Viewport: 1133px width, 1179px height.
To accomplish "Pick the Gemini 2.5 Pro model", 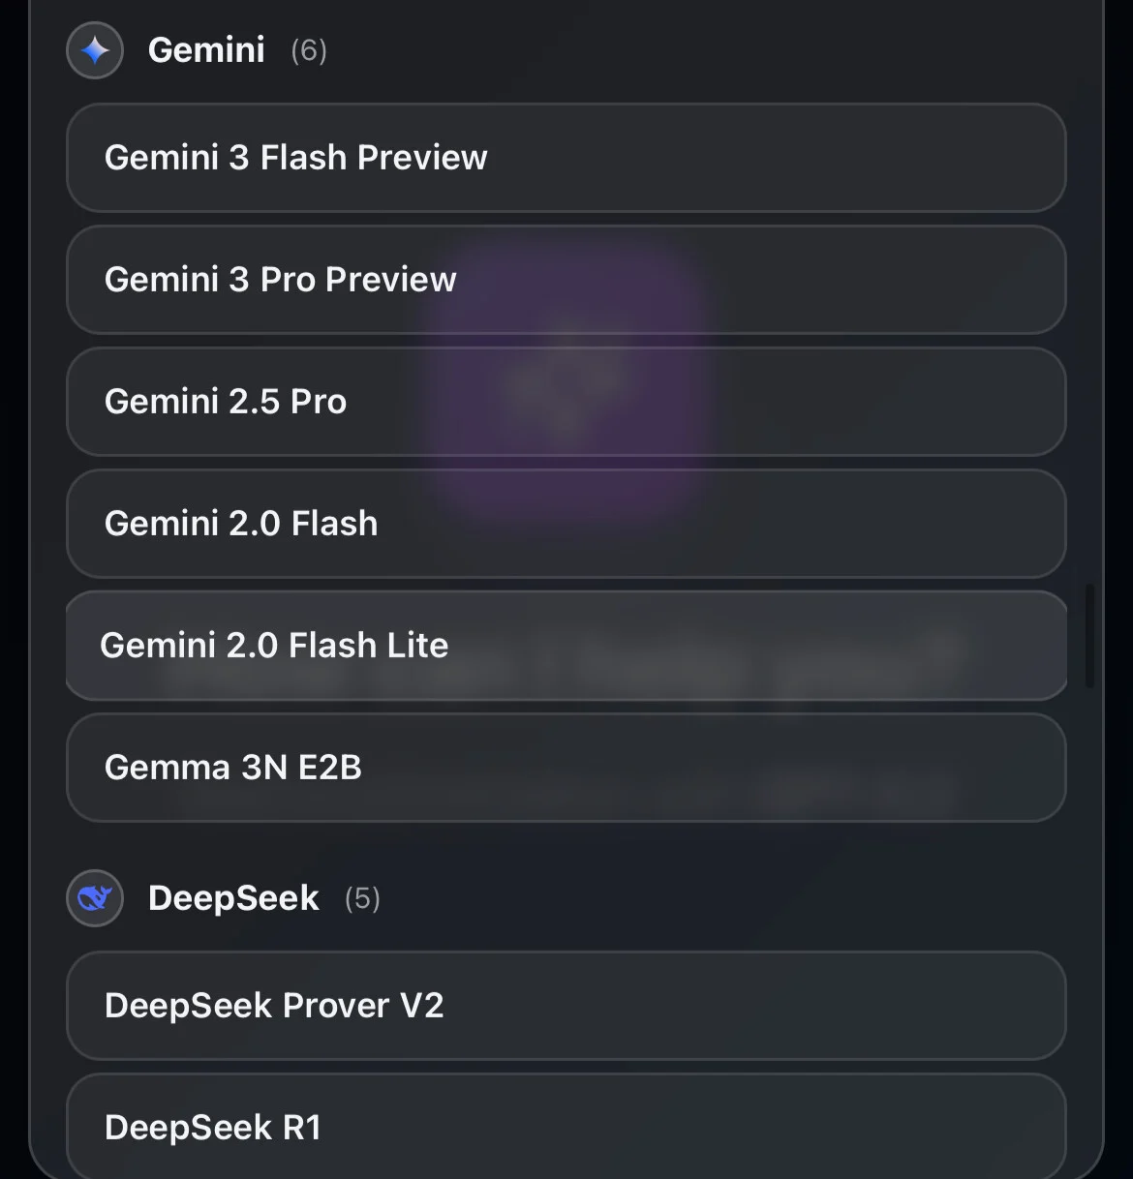I will (x=566, y=402).
